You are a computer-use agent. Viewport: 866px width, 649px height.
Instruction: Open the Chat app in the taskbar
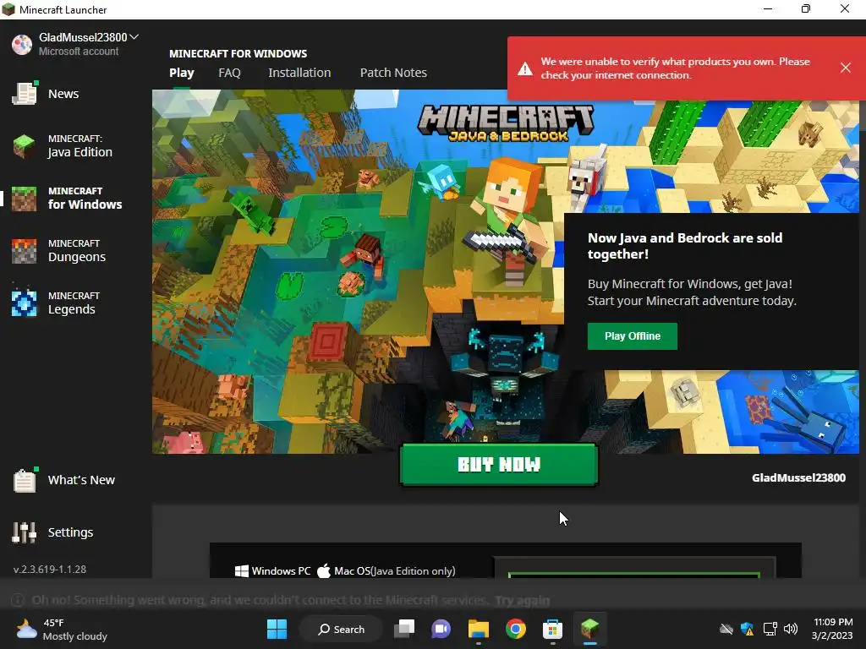tap(441, 629)
